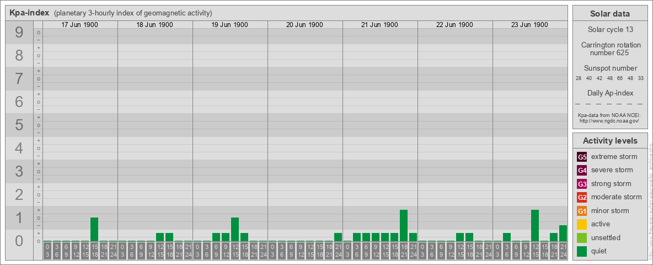Click the '18 Jun 1900' date header
Screen dimensions: 653x265
[154, 25]
